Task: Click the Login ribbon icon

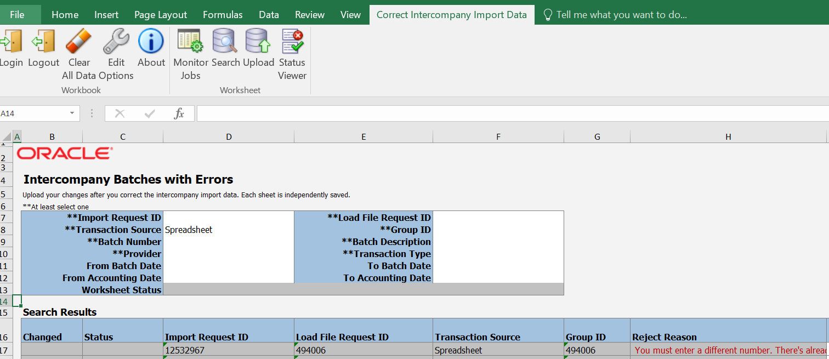Action: tap(11, 41)
